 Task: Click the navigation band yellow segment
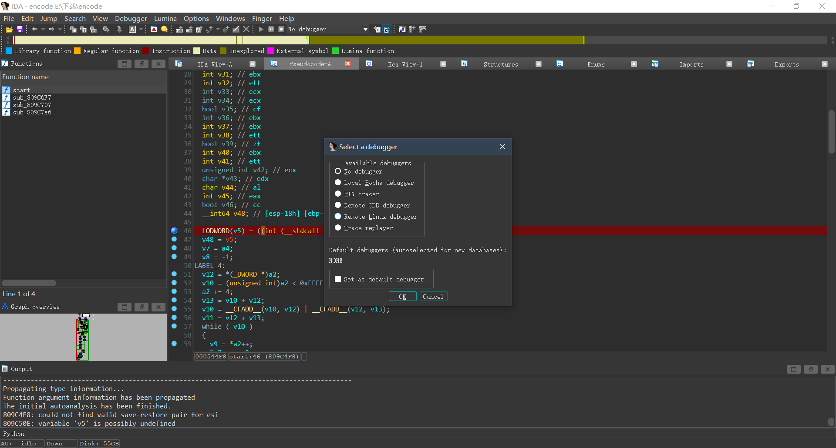446,40
